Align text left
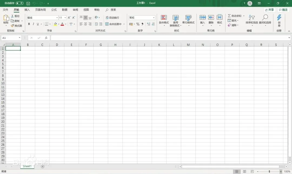 click(x=81, y=24)
